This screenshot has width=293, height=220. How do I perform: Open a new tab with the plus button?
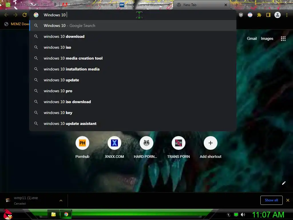pos(236,5)
